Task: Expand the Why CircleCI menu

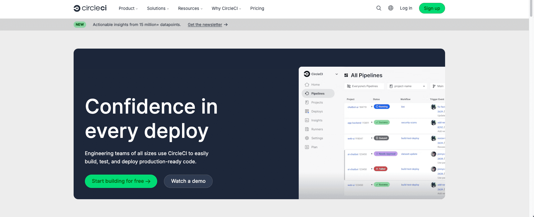Action: point(227,8)
